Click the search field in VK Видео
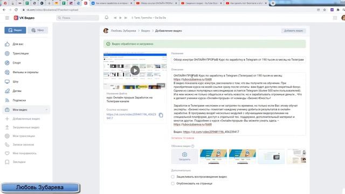The height and width of the screenshot is (194, 345). pos(78,18)
